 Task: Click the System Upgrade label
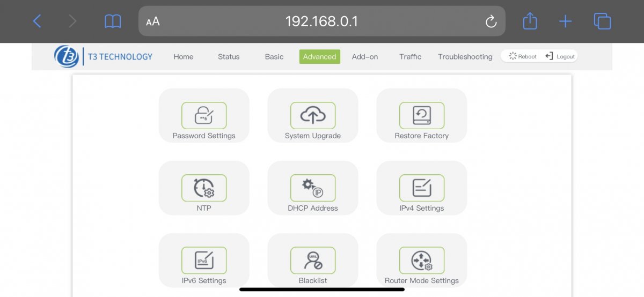(x=313, y=136)
